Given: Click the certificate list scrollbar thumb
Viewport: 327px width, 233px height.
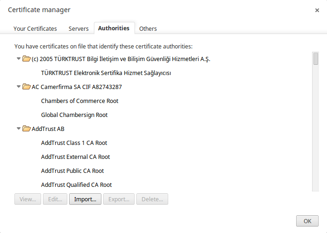Looking at the screenshot, I should pos(316,59).
